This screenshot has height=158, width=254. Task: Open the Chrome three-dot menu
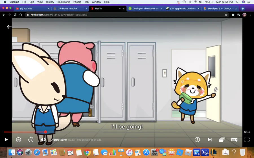coord(250,15)
